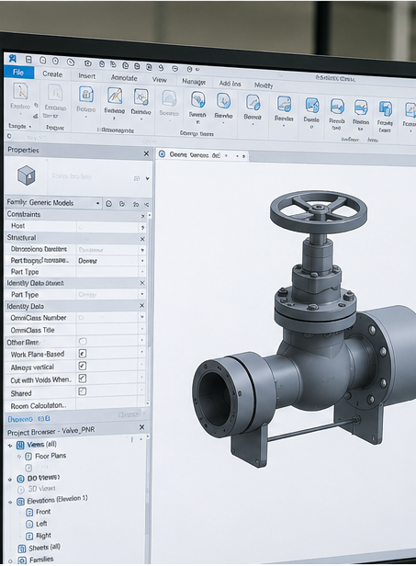
Task: Open the File ribbon tab
Action: coord(18,72)
